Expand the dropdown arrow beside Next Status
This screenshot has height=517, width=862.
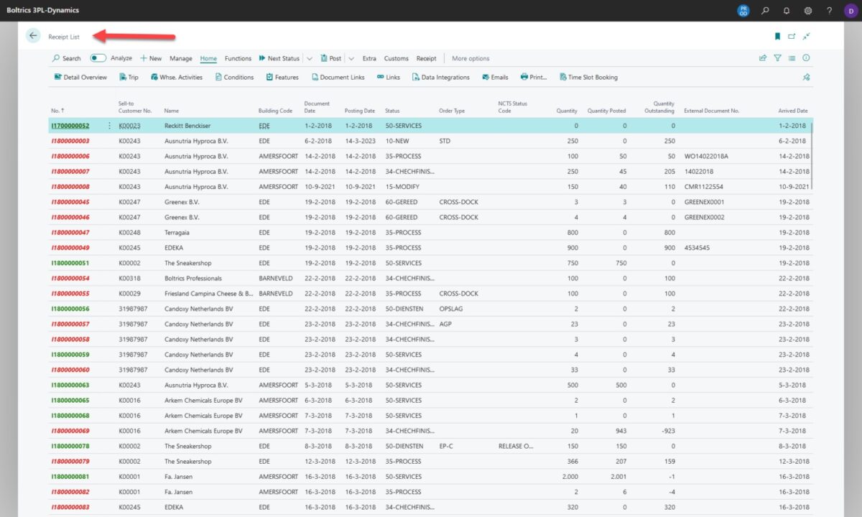pyautogui.click(x=309, y=59)
